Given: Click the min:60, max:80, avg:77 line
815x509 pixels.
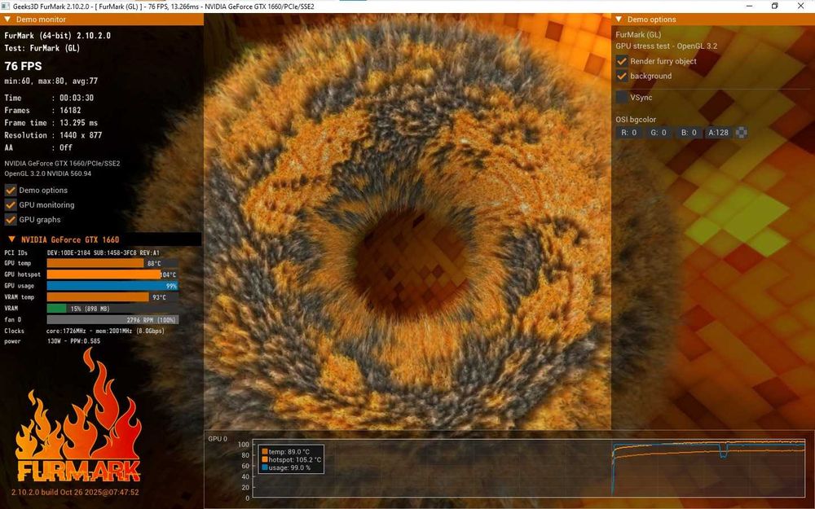Looking at the screenshot, I should tap(51, 81).
